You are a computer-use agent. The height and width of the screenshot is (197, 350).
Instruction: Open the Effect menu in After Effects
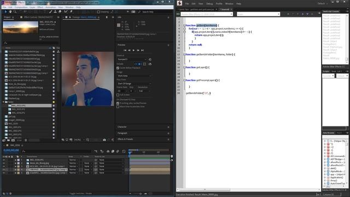tap(40, 7)
